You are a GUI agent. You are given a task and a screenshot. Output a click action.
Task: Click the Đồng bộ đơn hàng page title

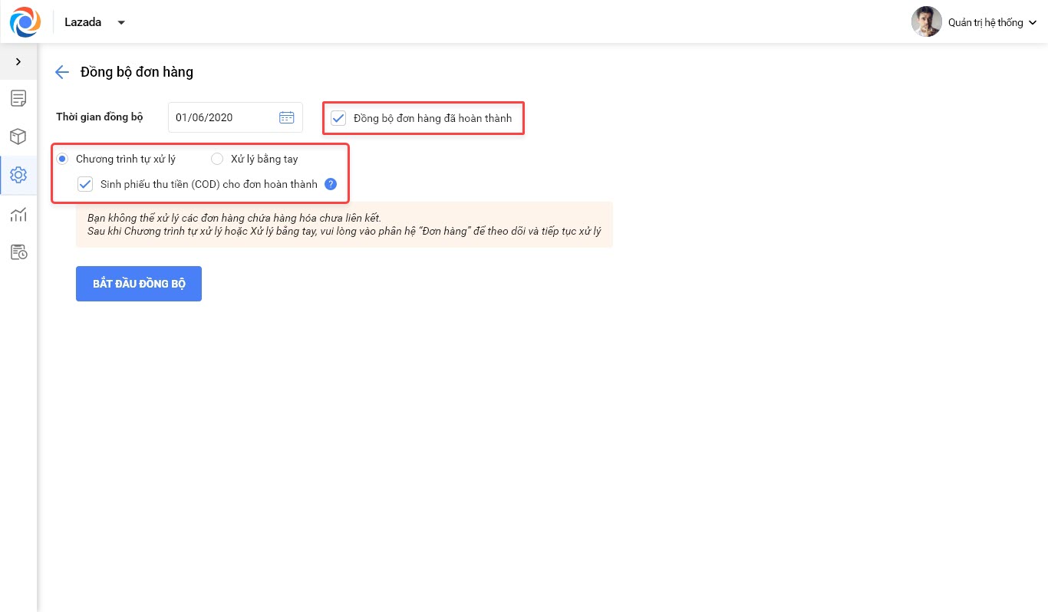[x=137, y=72]
